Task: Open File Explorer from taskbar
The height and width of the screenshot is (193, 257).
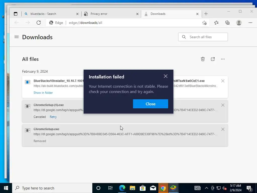Action: 132,188
